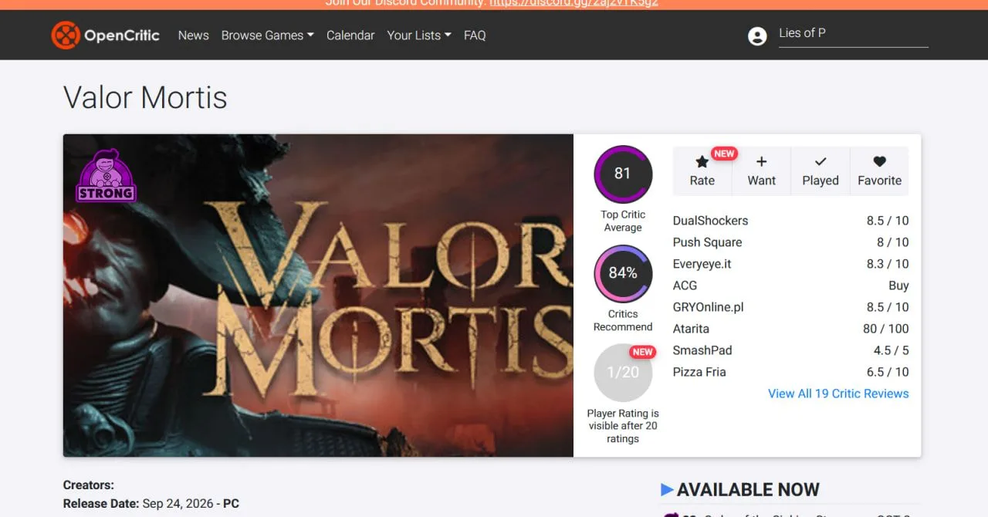Click the Valor Mortis banner image
This screenshot has width=988, height=517.
coord(318,296)
